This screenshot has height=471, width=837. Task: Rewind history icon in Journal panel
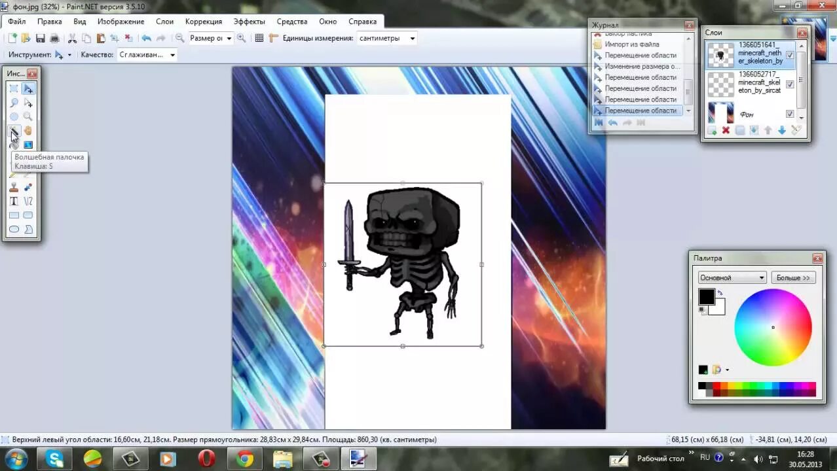tap(598, 122)
